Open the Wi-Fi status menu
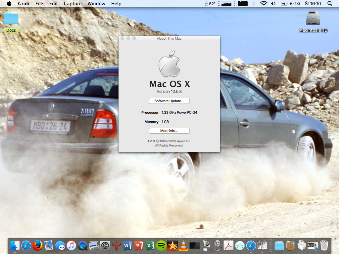 click(264, 3)
